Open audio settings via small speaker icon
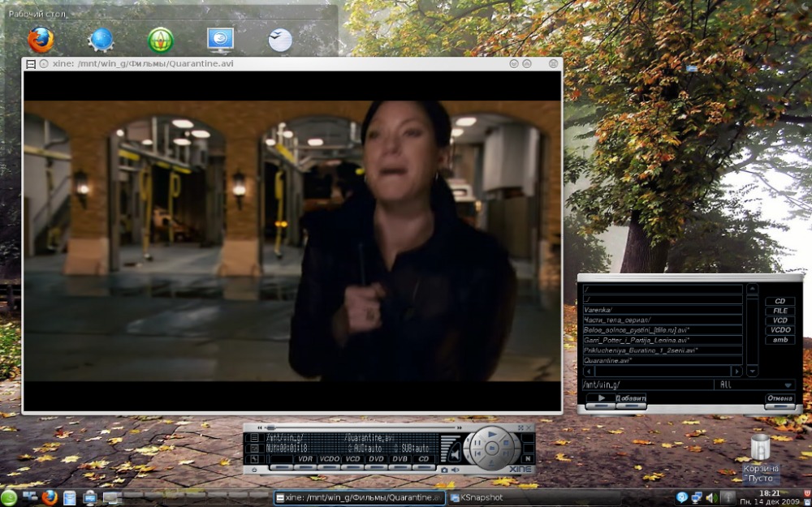This screenshot has height=507, width=812. pyautogui.click(x=456, y=470)
